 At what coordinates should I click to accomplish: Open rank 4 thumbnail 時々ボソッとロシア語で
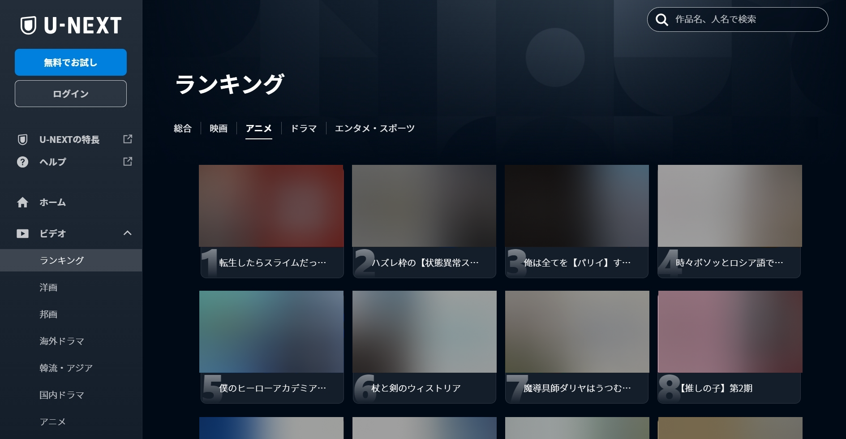730,206
